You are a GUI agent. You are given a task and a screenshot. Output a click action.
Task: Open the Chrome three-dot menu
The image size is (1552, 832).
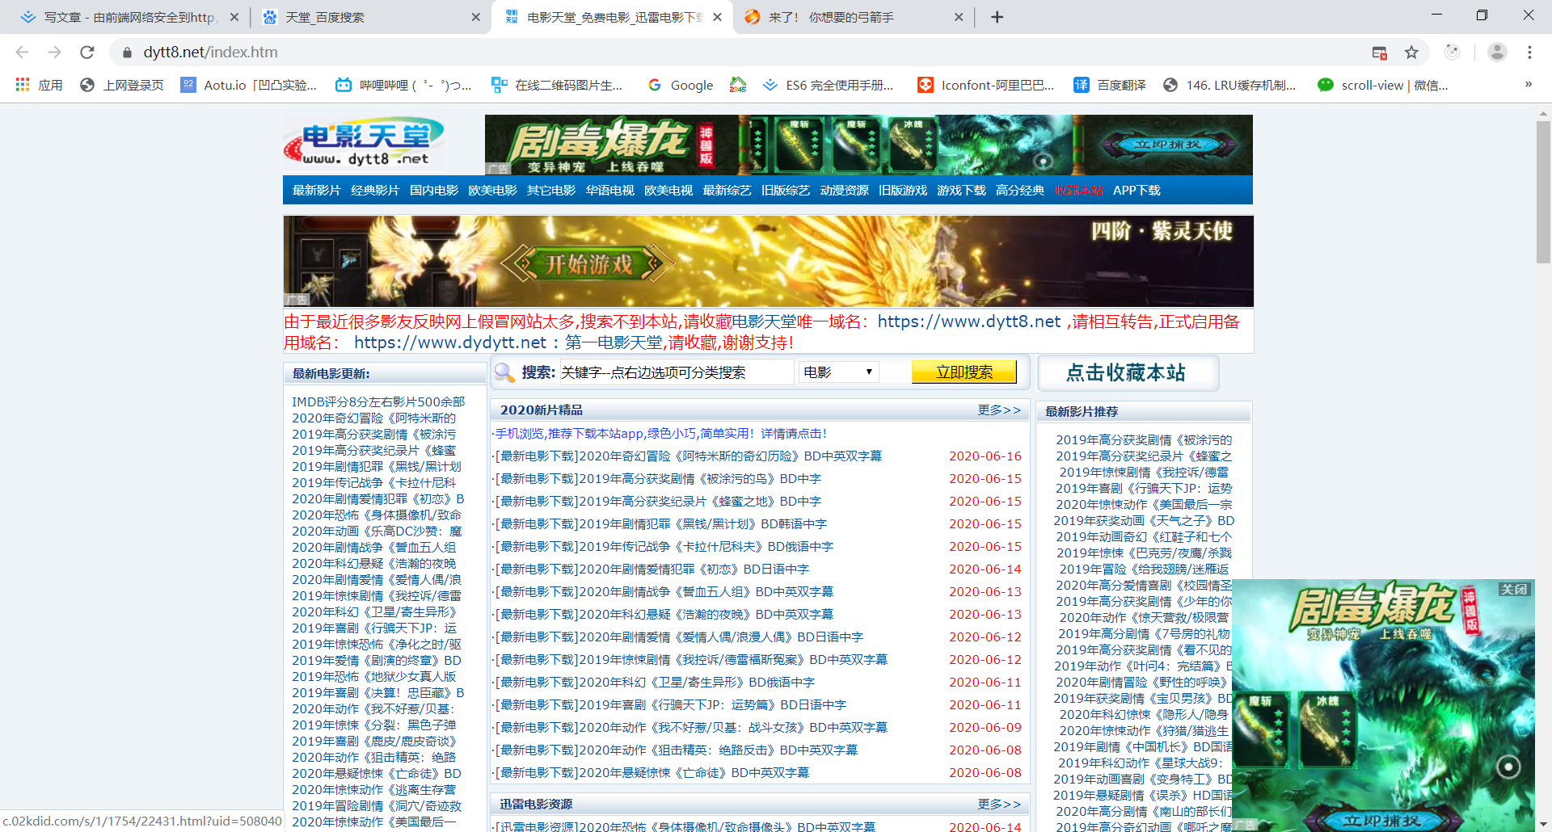(1529, 53)
